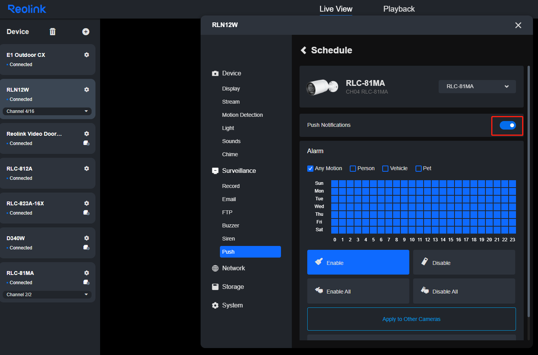Open RLN12W device settings gear
Screen dimensions: 538x355
point(87,90)
